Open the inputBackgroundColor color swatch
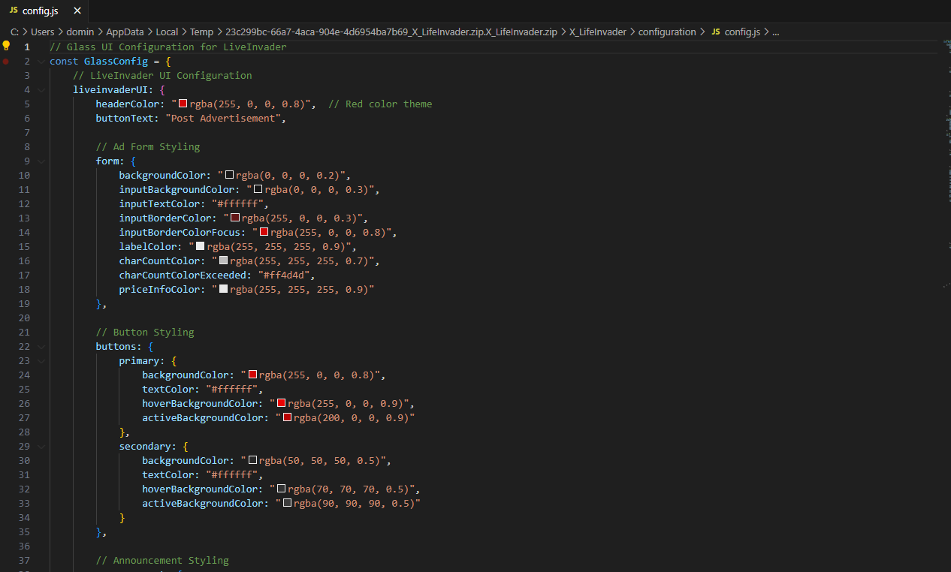 coord(258,189)
